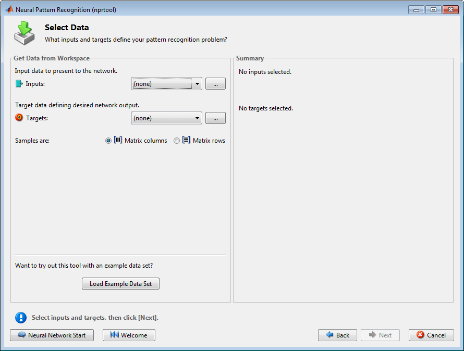Screen dimensions: 464x351
Task: Go to Neural Network Start
Action: (52, 335)
